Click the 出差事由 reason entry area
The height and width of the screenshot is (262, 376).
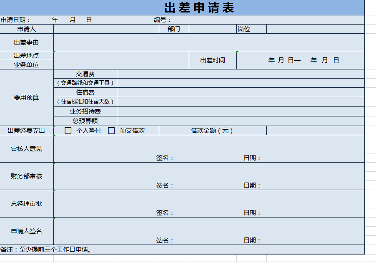pos(208,42)
